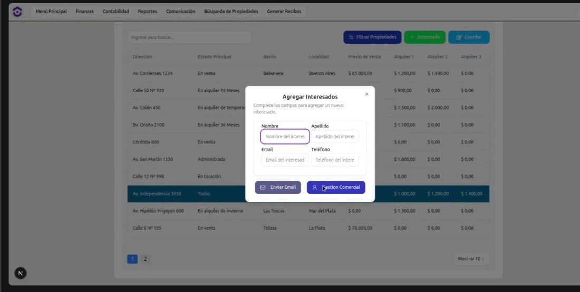
Task: Click the property search box
Action: (189, 37)
